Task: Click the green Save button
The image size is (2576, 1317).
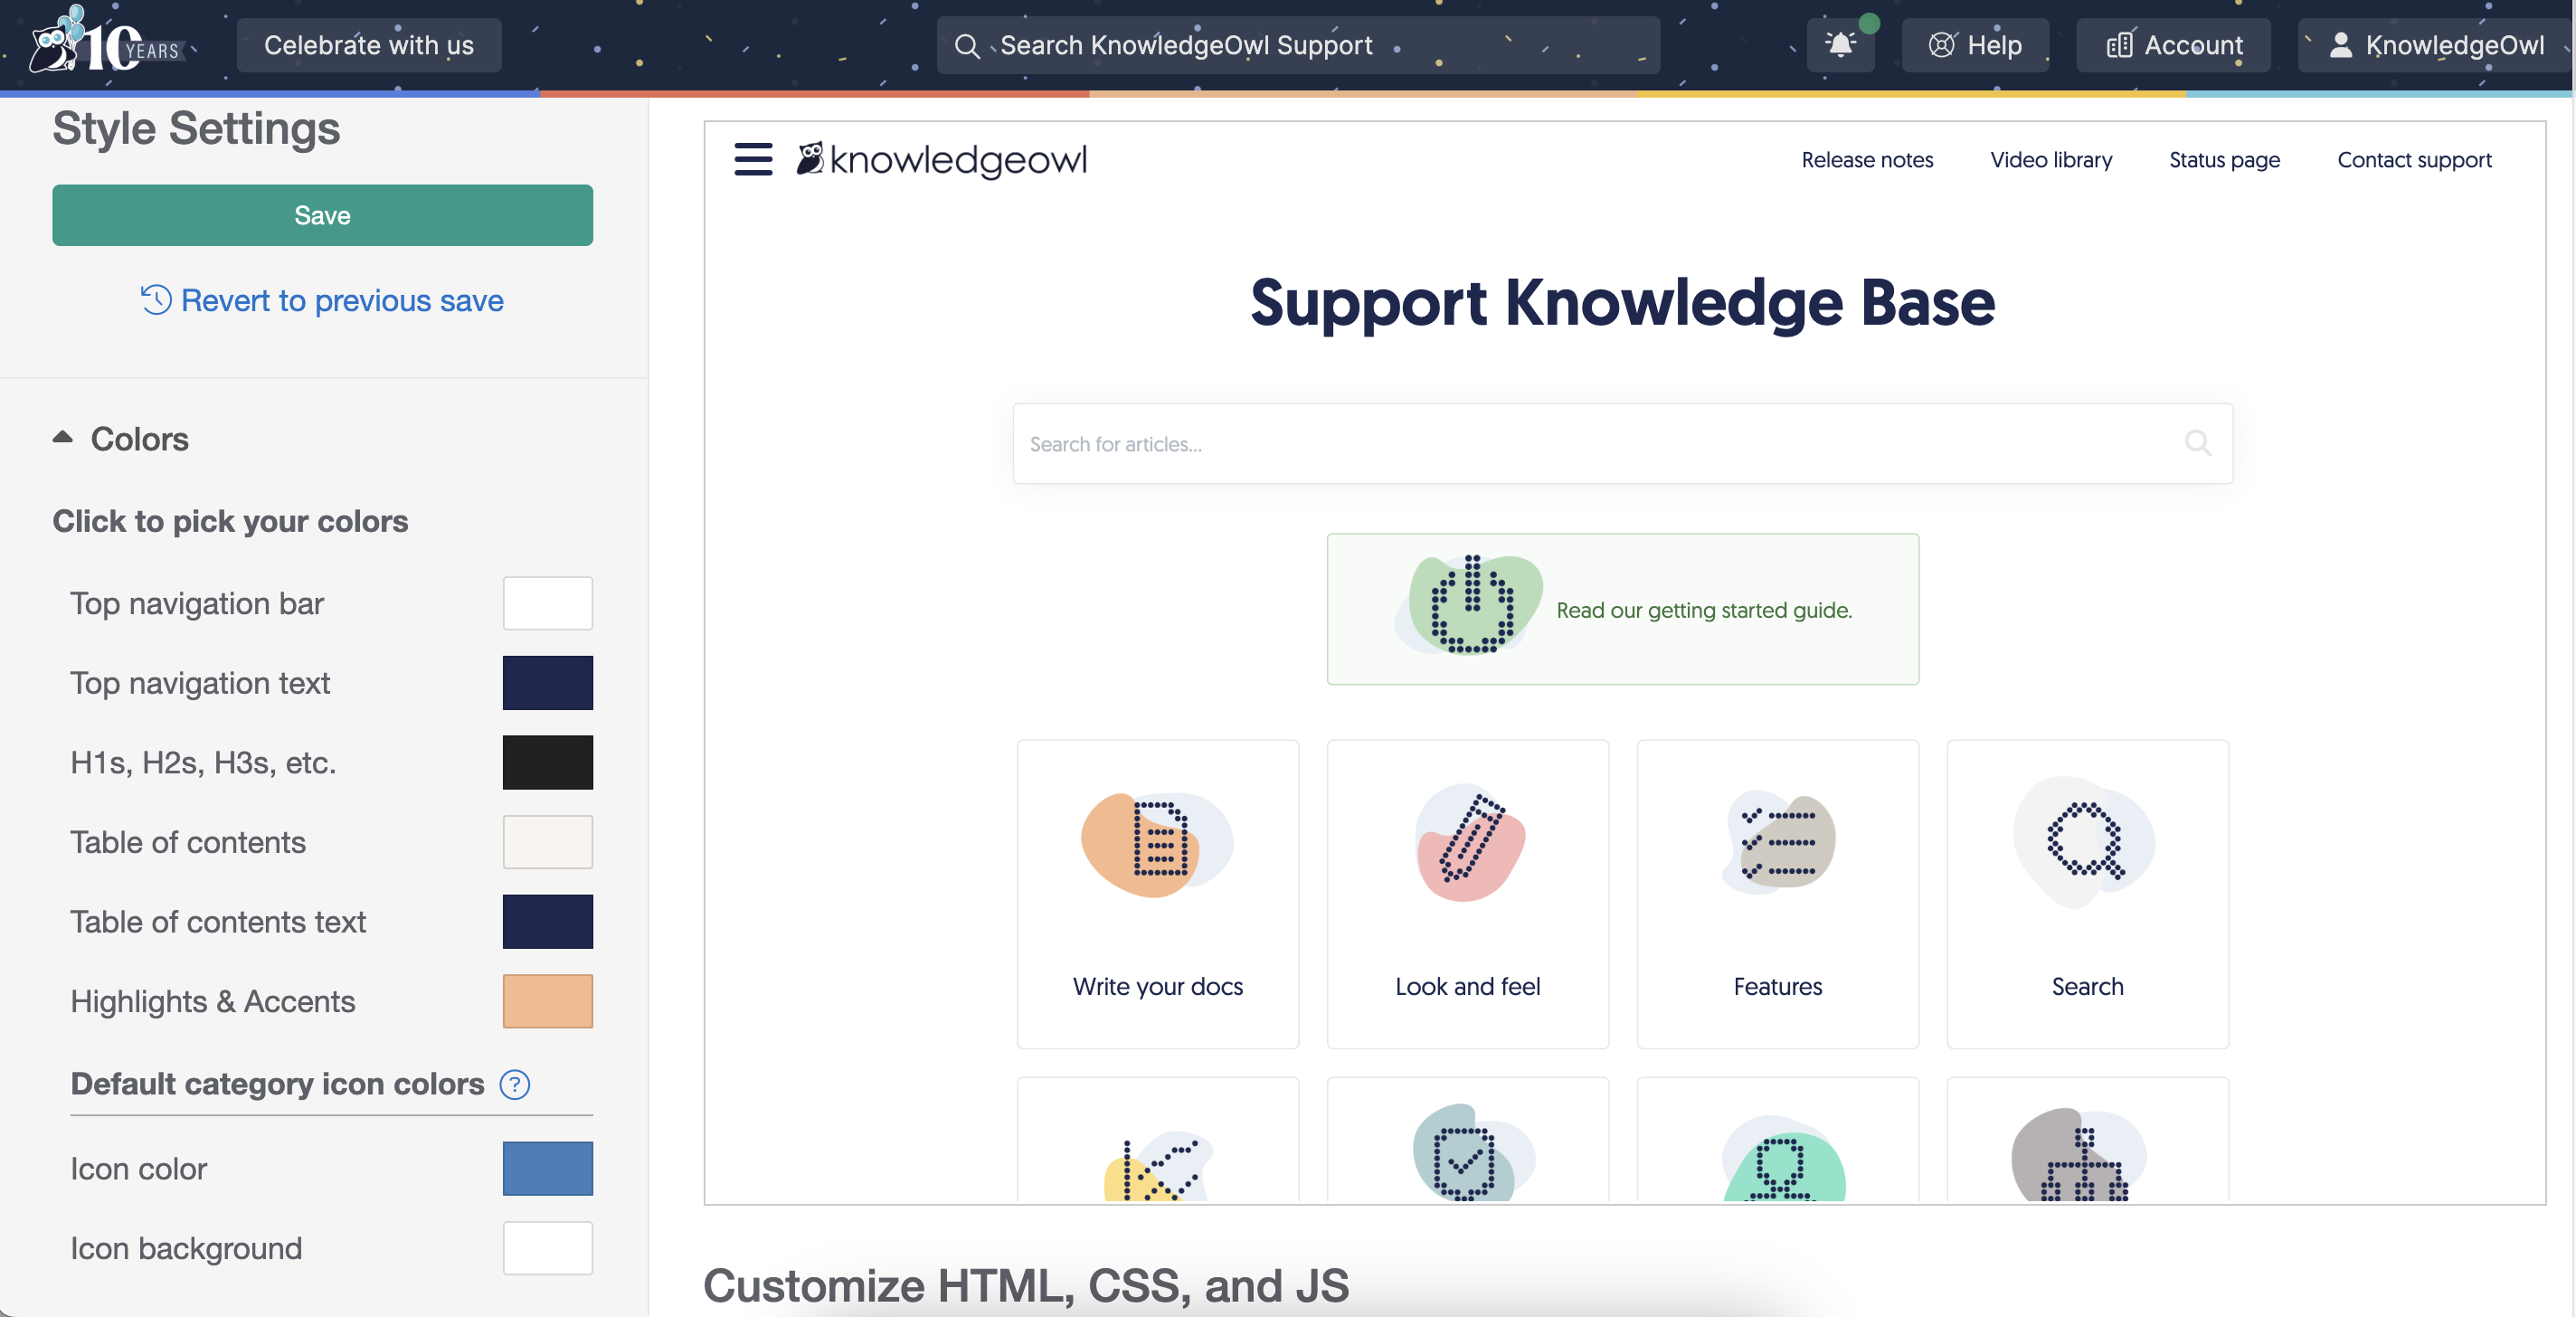Action: tap(322, 215)
